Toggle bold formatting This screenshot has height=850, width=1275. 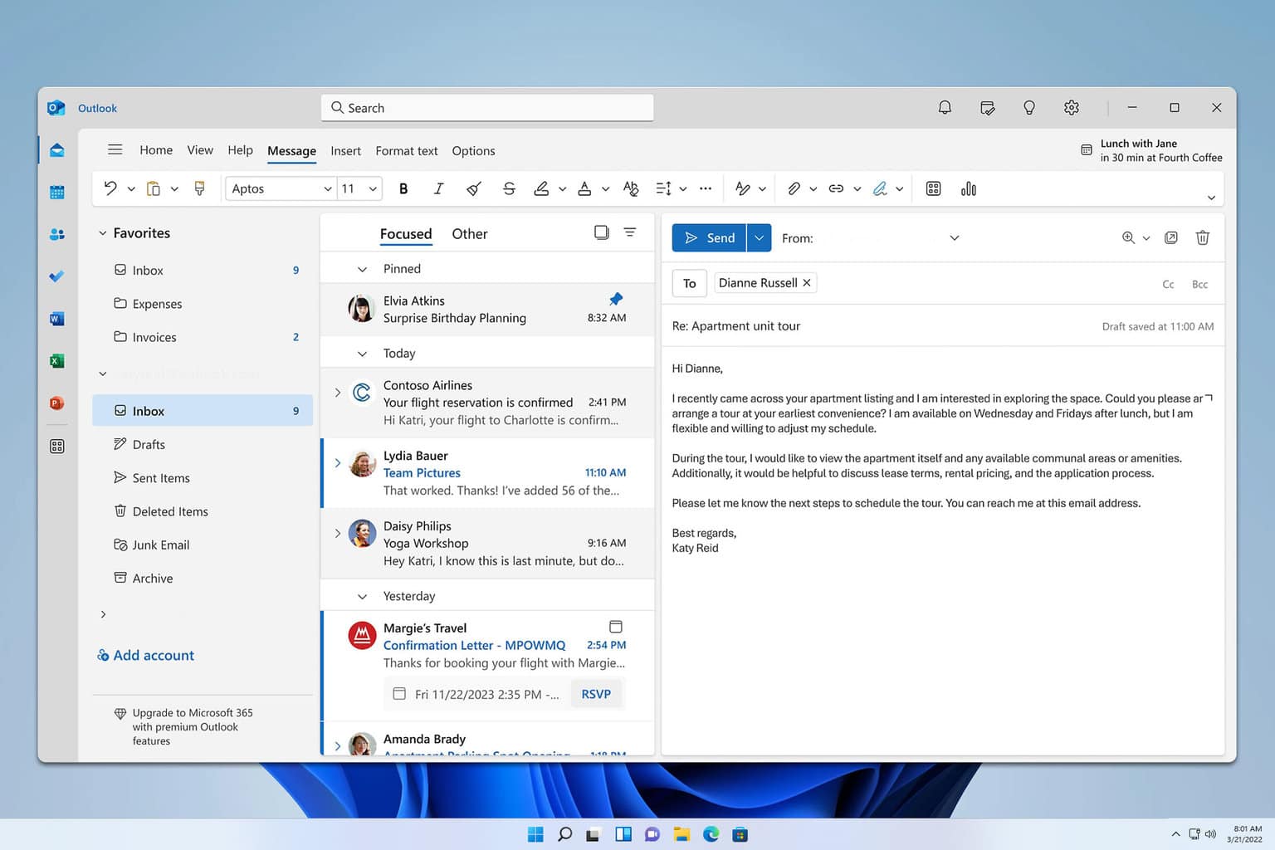[403, 188]
